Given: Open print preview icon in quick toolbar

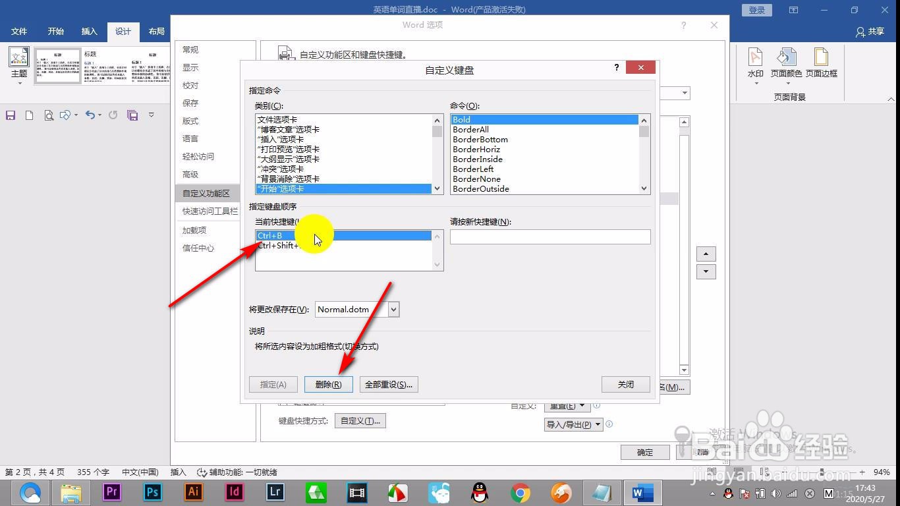Looking at the screenshot, I should click(48, 115).
